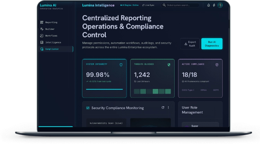Click the Intelligence chart icon
260x144 pixels.
42,42
